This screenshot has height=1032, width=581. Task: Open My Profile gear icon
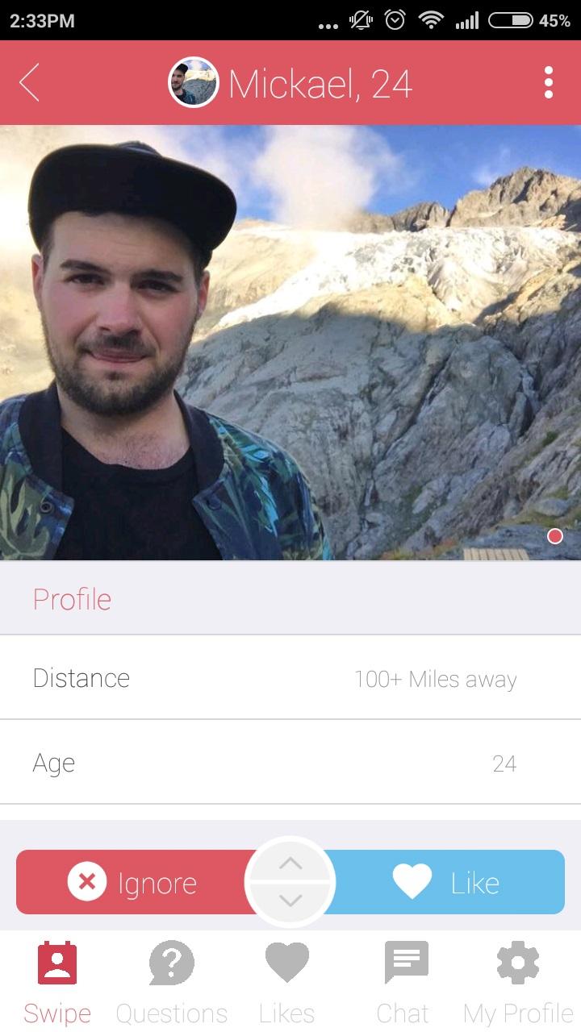point(518,963)
